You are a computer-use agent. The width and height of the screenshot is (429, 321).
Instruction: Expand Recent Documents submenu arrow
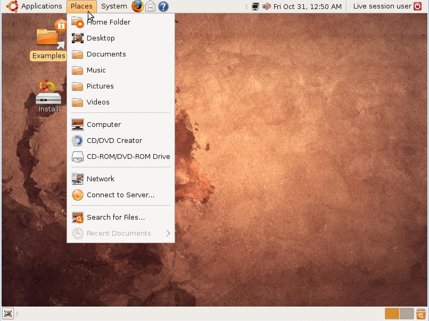[168, 233]
